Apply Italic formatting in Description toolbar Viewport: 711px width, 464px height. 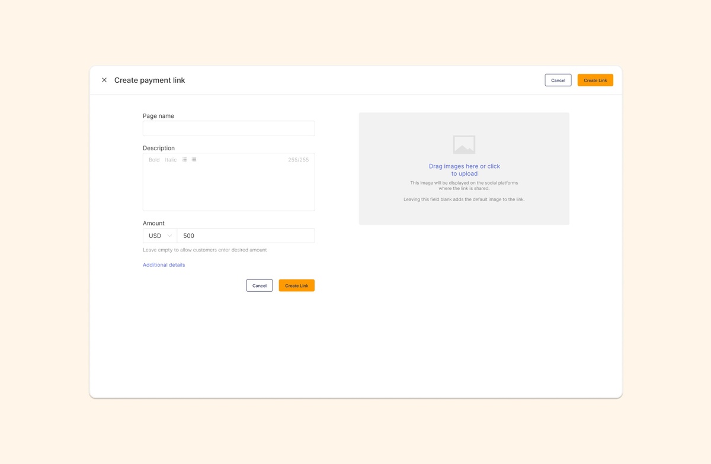tap(171, 160)
